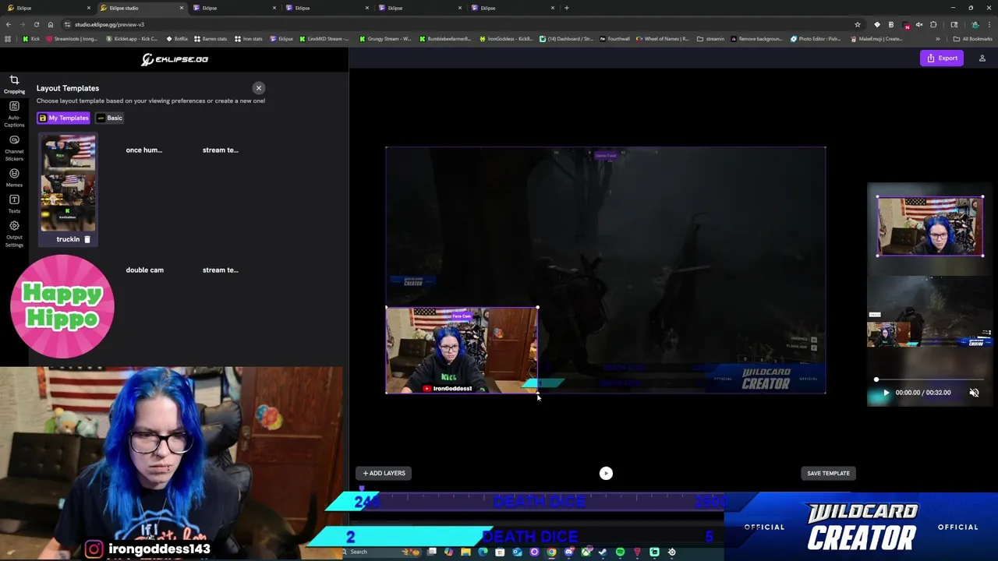This screenshot has width=998, height=561.
Task: Open the Cropping tool in sidebar
Action: click(x=14, y=84)
